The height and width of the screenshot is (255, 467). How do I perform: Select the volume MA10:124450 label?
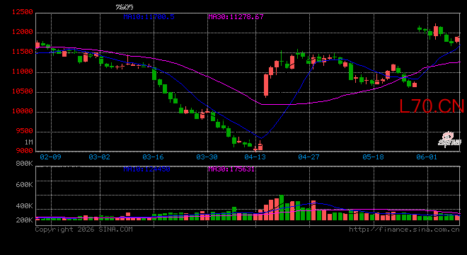pyautogui.click(x=147, y=169)
